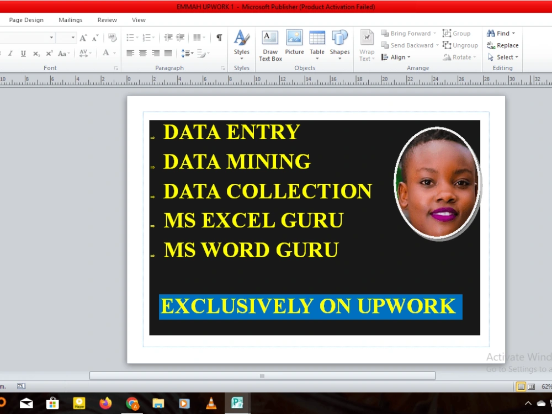
Task: Click the 'EXCLUSIVELY ON UPWORK' text box
Action: [310, 306]
